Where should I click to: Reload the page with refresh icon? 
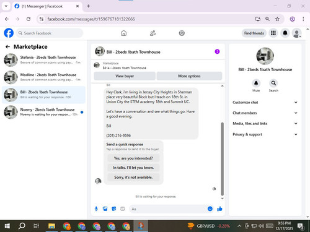click(x=29, y=19)
